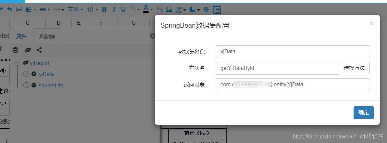Expand the sourceList tree node
The image size is (387, 143).
pyautogui.click(x=26, y=85)
